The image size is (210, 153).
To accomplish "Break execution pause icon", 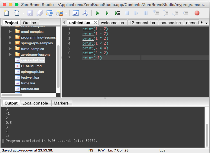I will [146, 13].
